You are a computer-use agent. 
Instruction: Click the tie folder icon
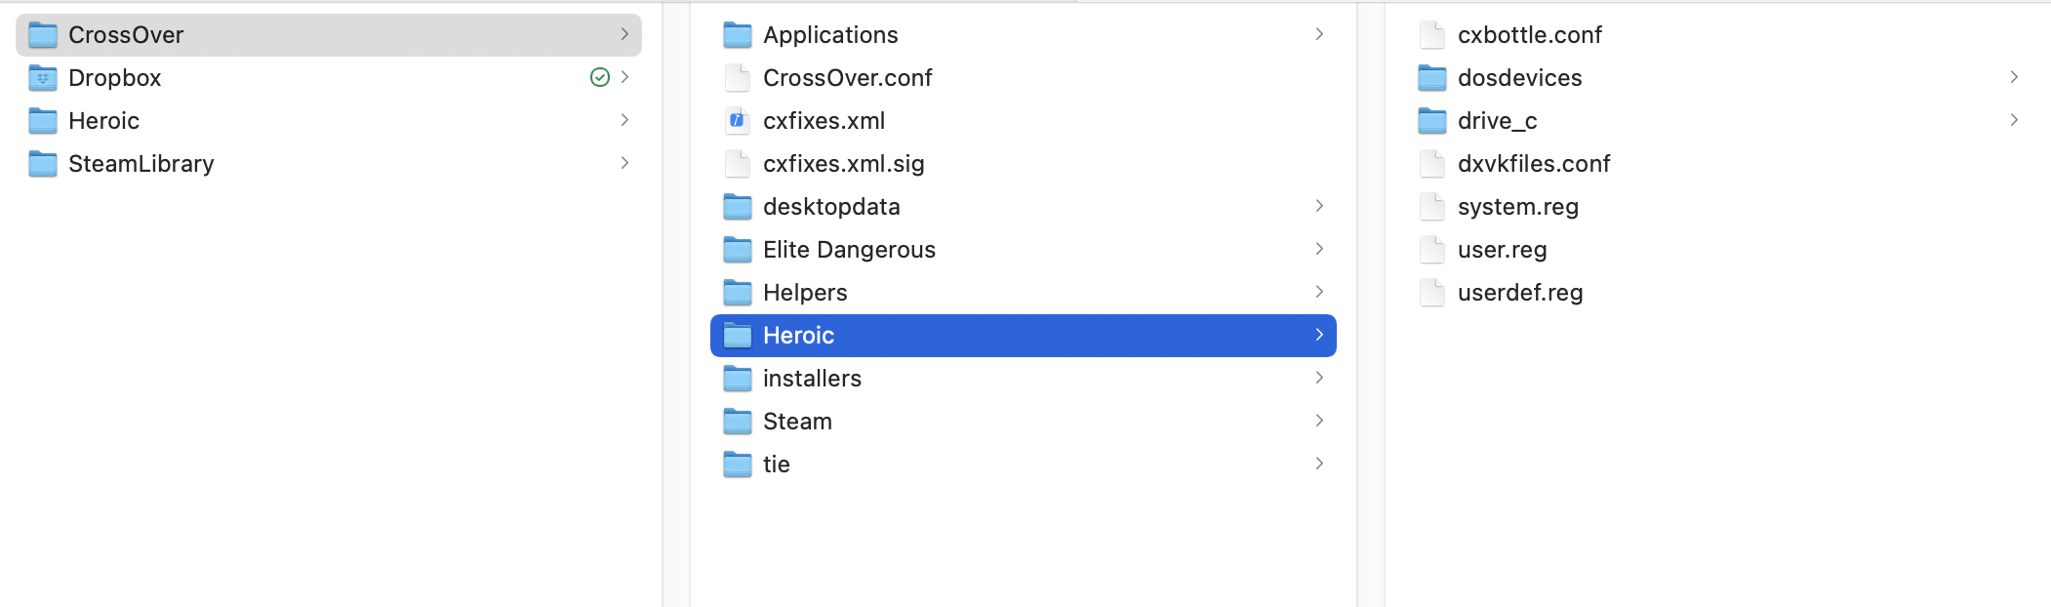coord(738,465)
